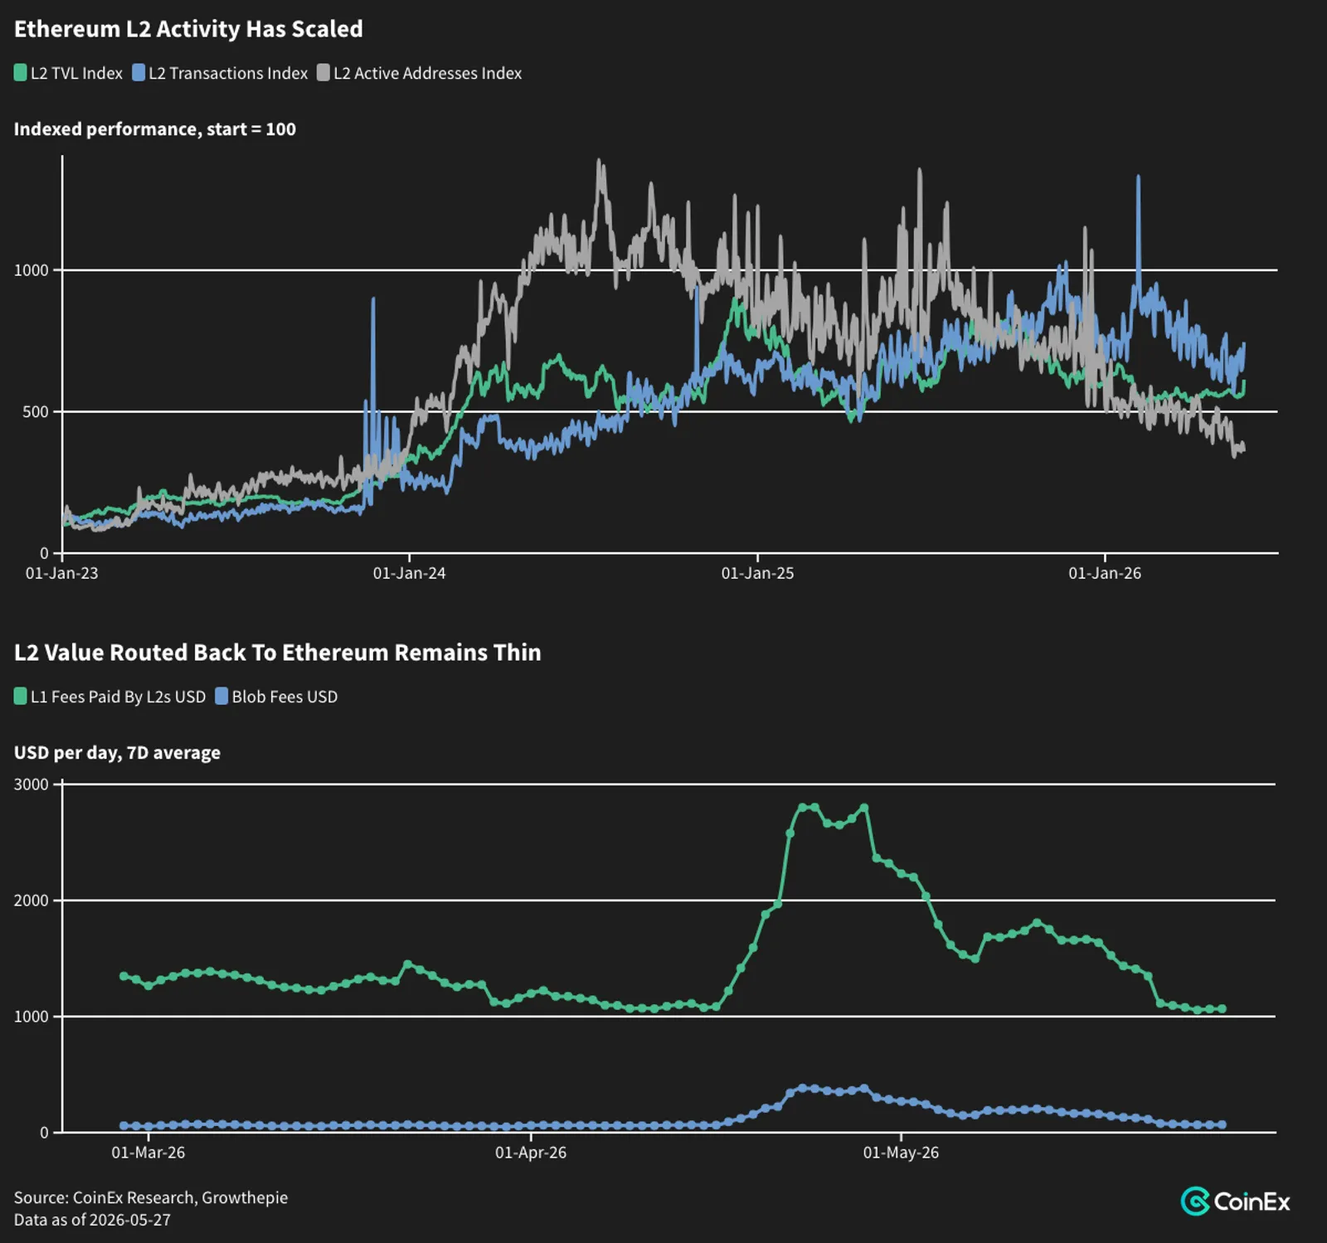Click the 'Ethereum L2 Activity Has Scaled' title
The height and width of the screenshot is (1243, 1327).
188,29
